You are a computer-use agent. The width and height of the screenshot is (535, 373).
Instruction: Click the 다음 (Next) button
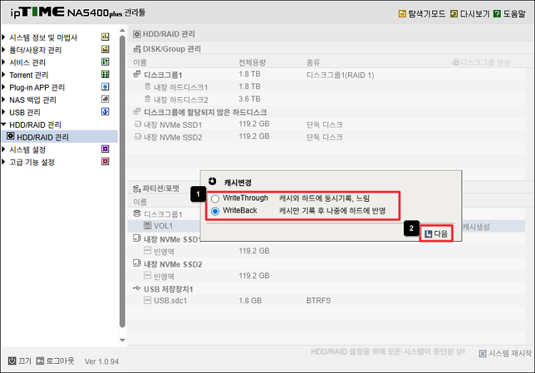pos(436,233)
